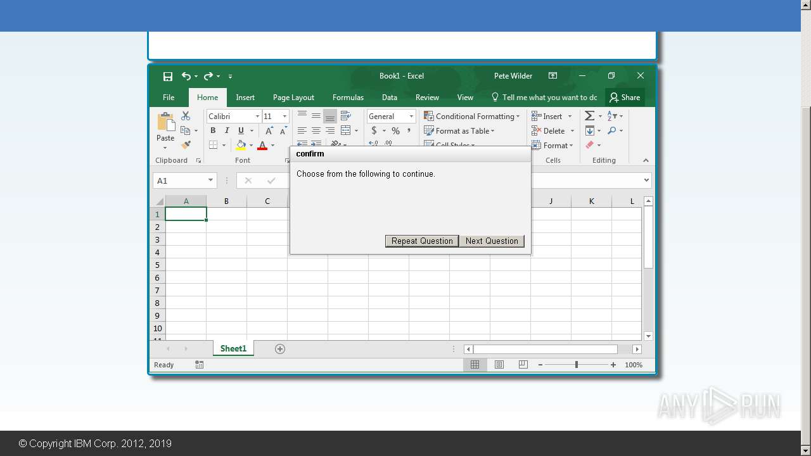Image resolution: width=811 pixels, height=456 pixels.
Task: Activate the Format Painter brush
Action: (186, 145)
